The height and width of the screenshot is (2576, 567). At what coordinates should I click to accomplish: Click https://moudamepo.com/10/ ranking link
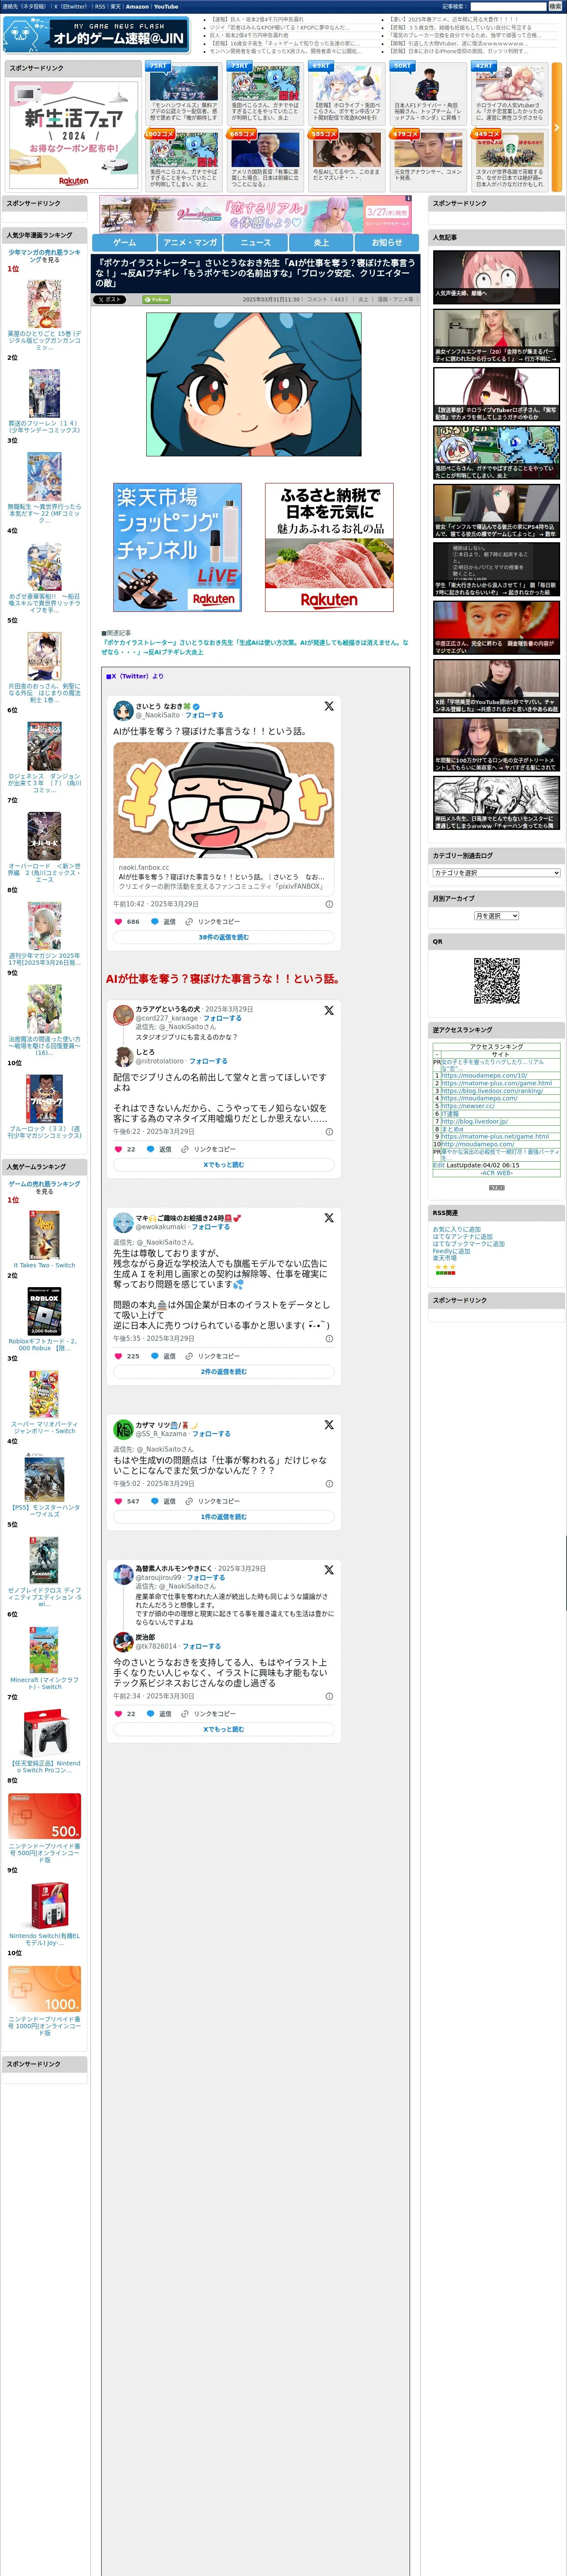[484, 1076]
